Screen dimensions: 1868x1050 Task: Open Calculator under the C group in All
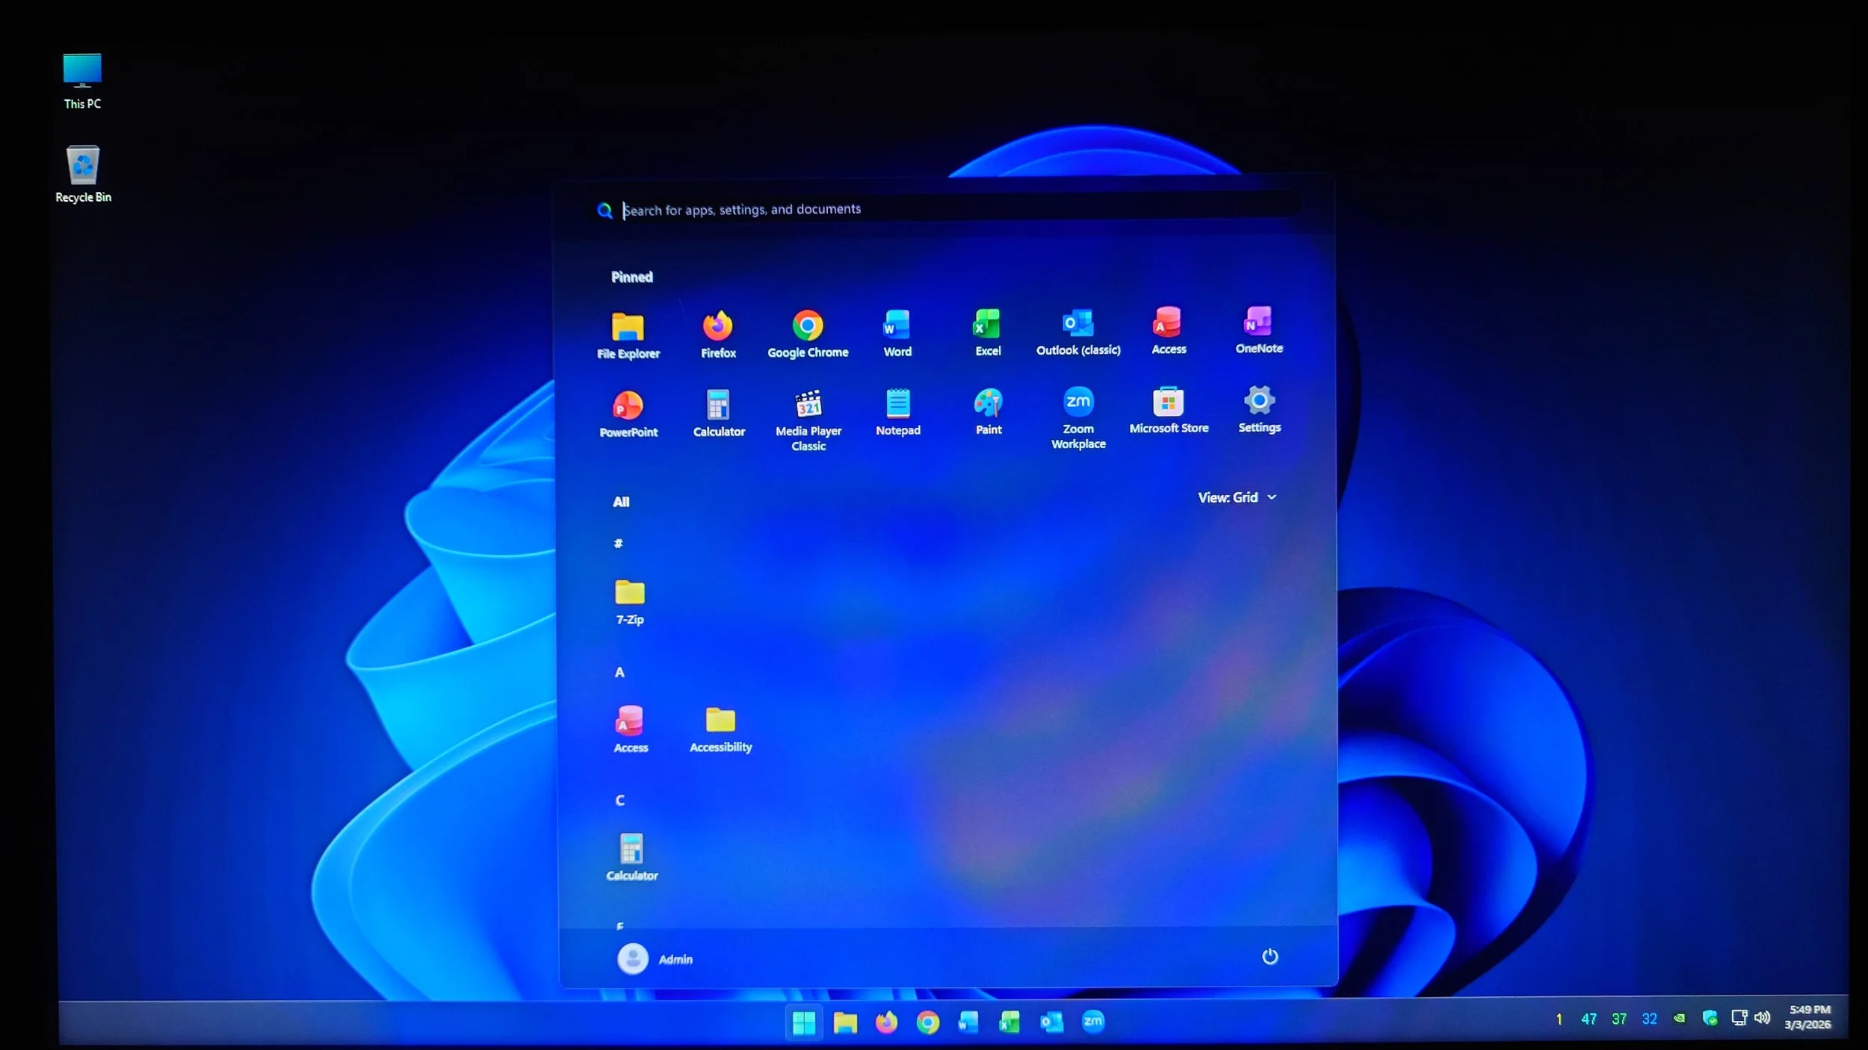[x=632, y=857]
